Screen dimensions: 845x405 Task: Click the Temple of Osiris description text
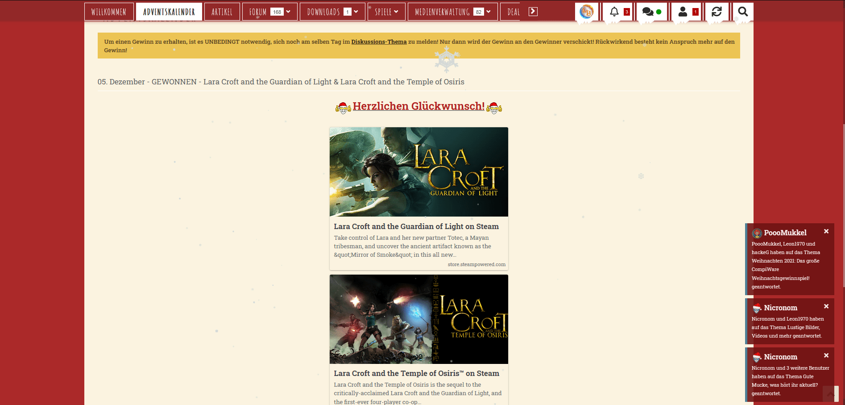coord(418,393)
